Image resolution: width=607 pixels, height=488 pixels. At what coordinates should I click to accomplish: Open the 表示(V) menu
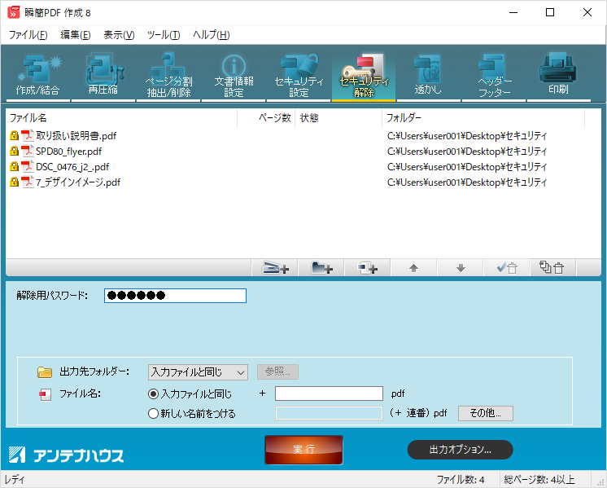119,35
